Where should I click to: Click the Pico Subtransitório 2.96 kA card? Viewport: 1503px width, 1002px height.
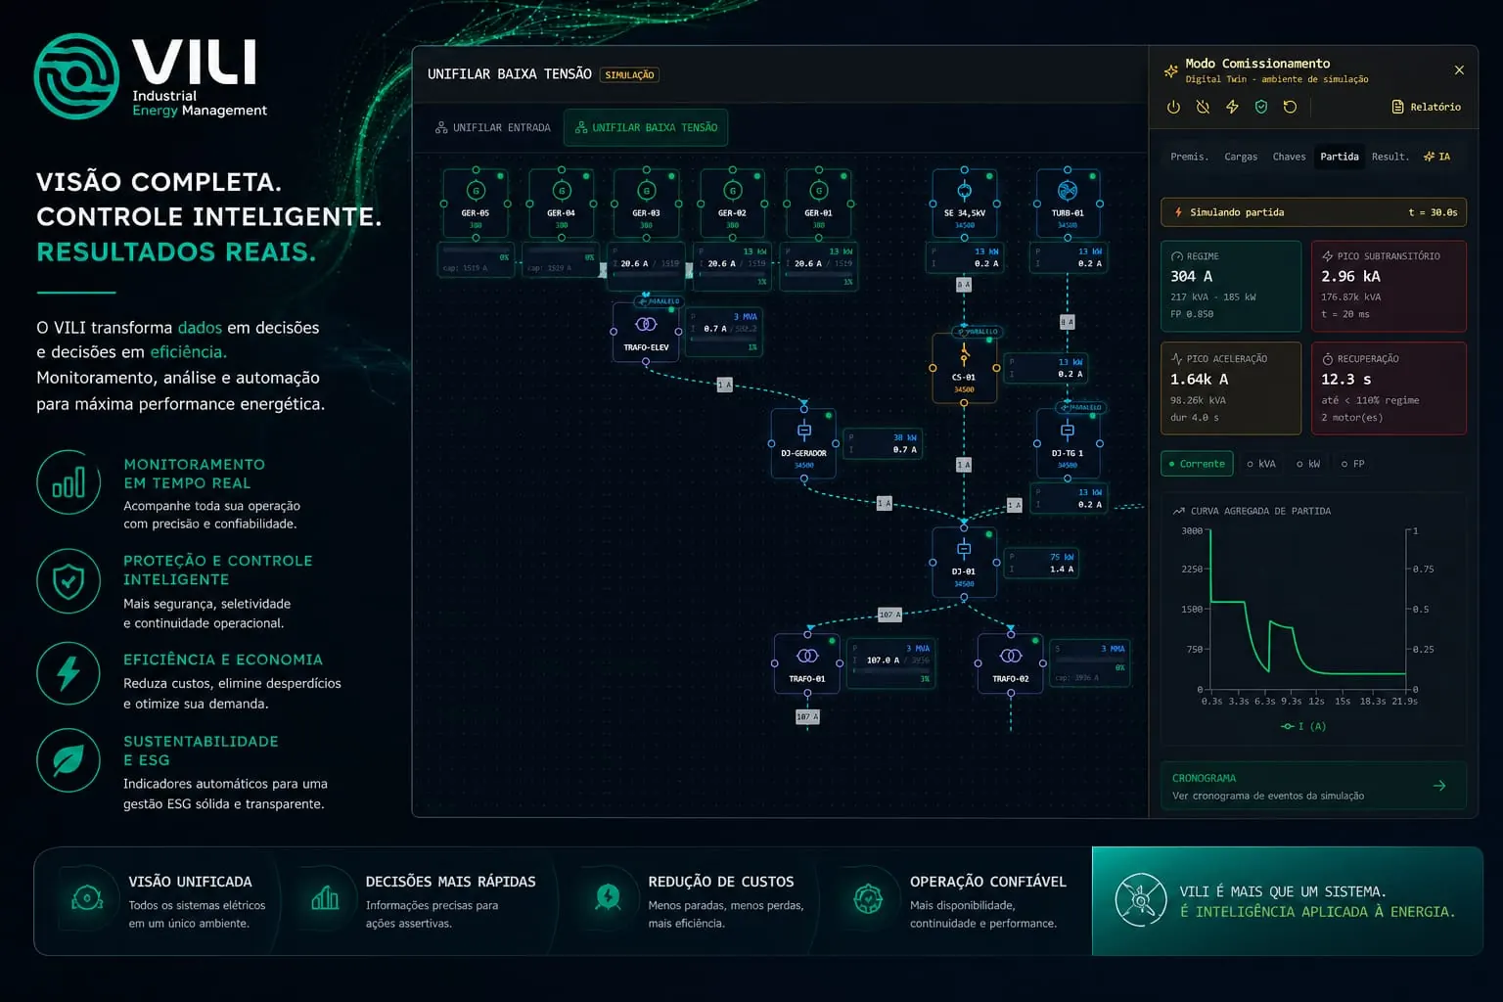(1389, 287)
